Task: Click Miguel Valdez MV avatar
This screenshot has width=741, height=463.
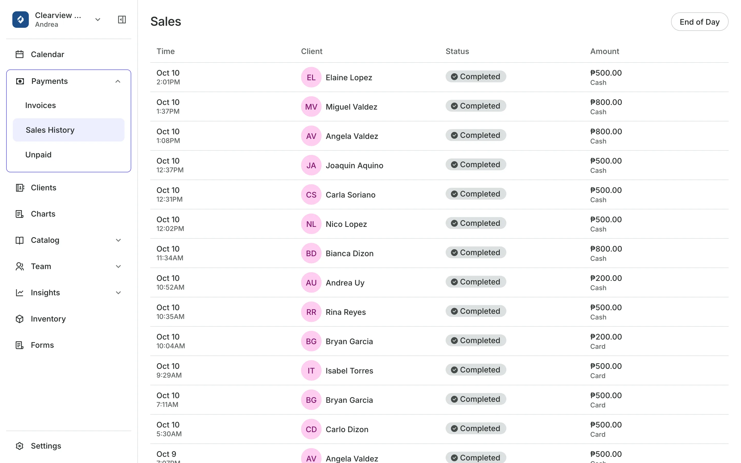Action: click(311, 106)
